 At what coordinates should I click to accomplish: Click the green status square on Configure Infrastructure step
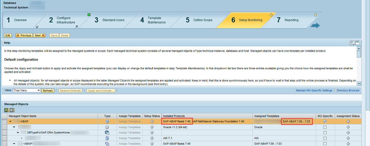pyautogui.click(x=89, y=14)
